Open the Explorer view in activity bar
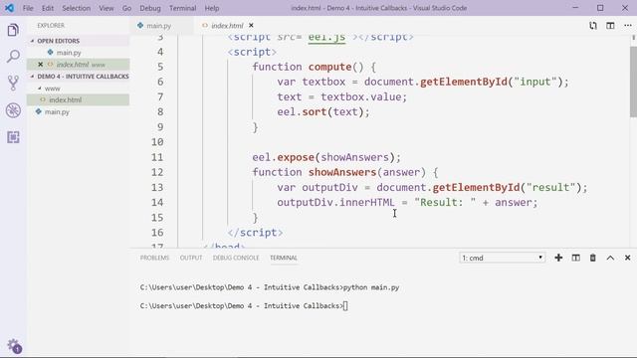This screenshot has height=358, width=637. pos(13,30)
